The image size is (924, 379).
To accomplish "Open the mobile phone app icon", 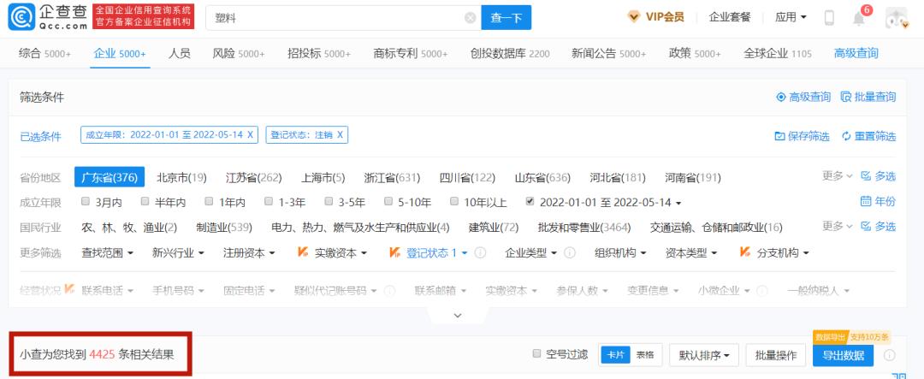I will pos(829,18).
